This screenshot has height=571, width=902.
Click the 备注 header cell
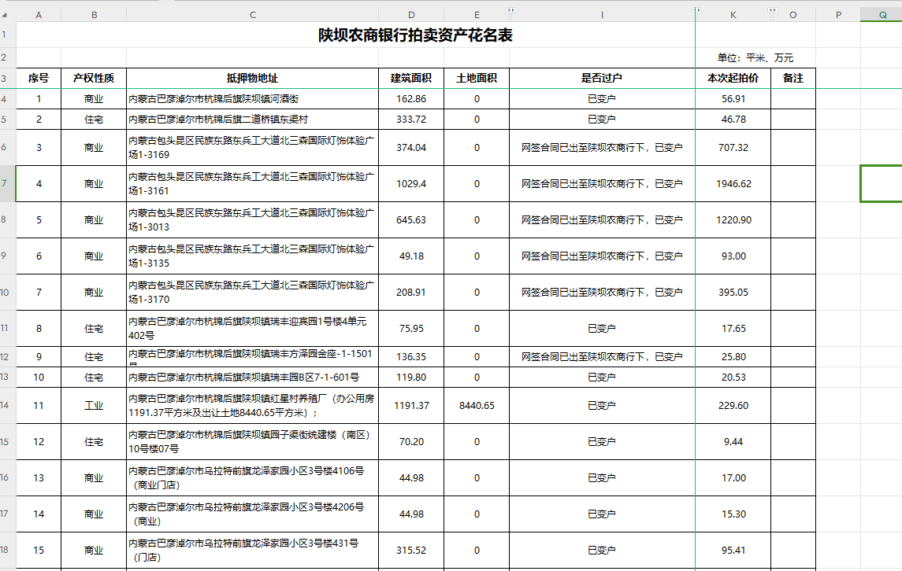[x=793, y=78]
